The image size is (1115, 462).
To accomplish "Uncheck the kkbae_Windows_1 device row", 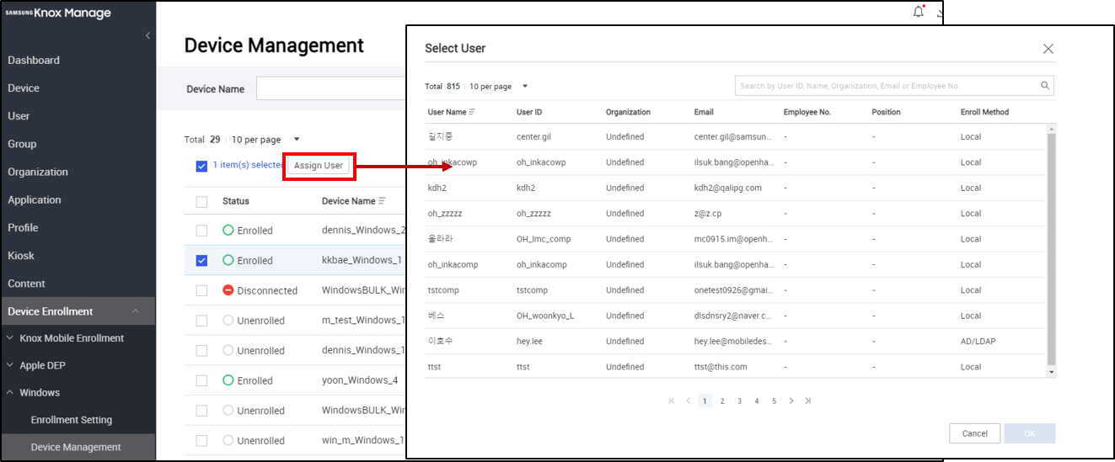I will click(201, 261).
